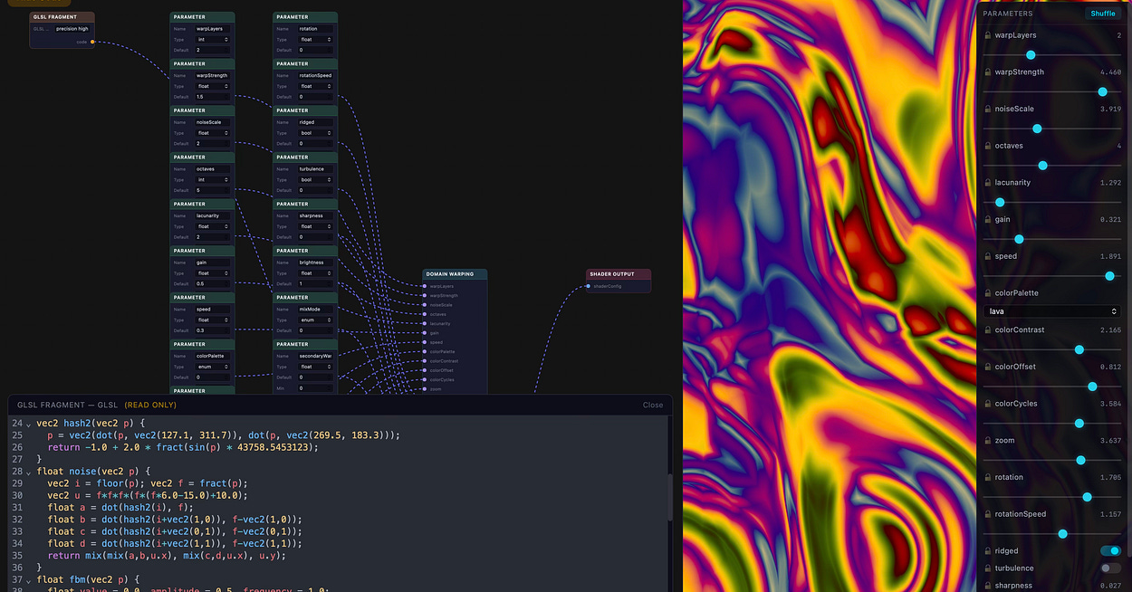The image size is (1132, 592).
Task: Click the Name field of sharpness parameter node
Action: click(x=315, y=215)
